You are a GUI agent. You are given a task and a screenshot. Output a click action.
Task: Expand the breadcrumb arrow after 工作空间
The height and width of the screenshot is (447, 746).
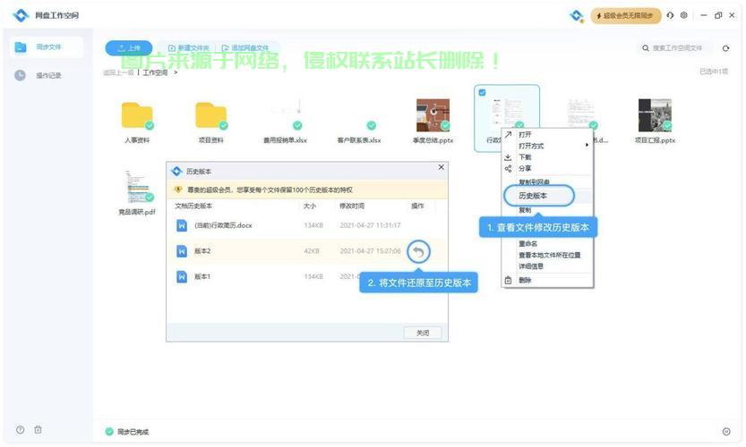click(x=176, y=72)
